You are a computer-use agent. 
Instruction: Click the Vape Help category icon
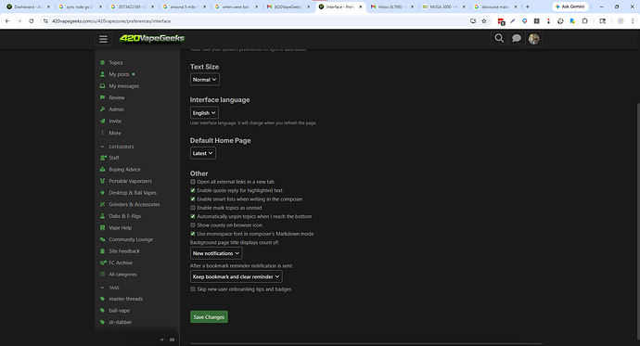pyautogui.click(x=102, y=227)
